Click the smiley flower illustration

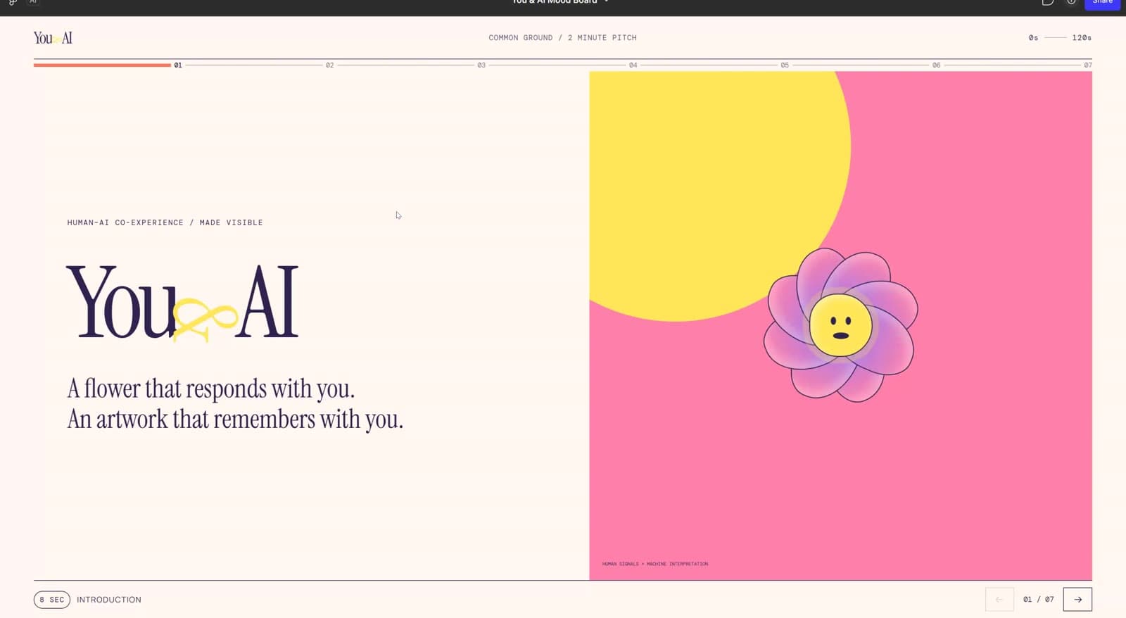[841, 324]
